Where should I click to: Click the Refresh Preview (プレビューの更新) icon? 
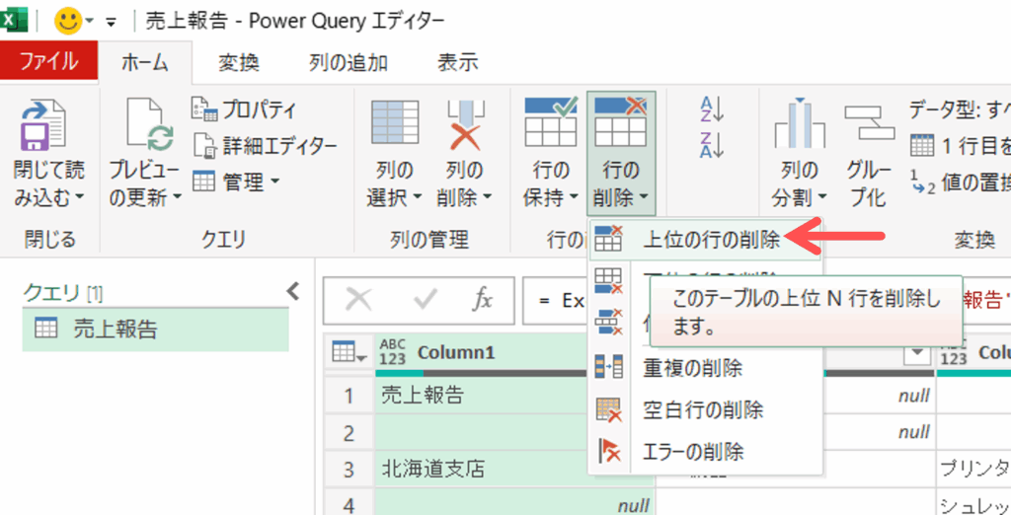pos(146,128)
